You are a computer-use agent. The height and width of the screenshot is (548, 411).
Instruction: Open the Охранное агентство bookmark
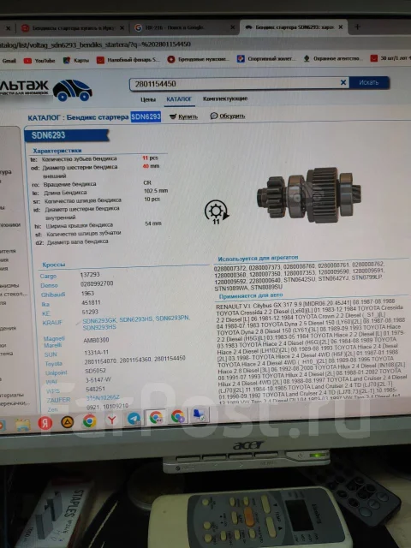click(x=332, y=58)
